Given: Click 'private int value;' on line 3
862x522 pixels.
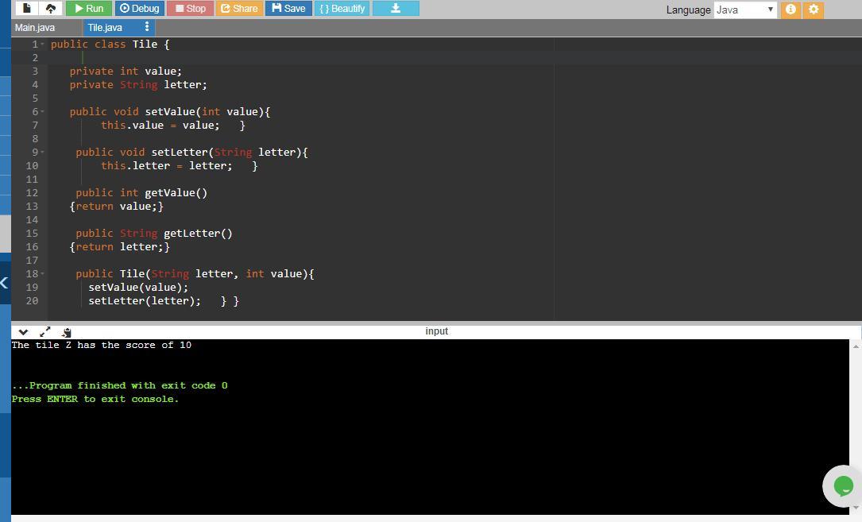Looking at the screenshot, I should pyautogui.click(x=126, y=71).
